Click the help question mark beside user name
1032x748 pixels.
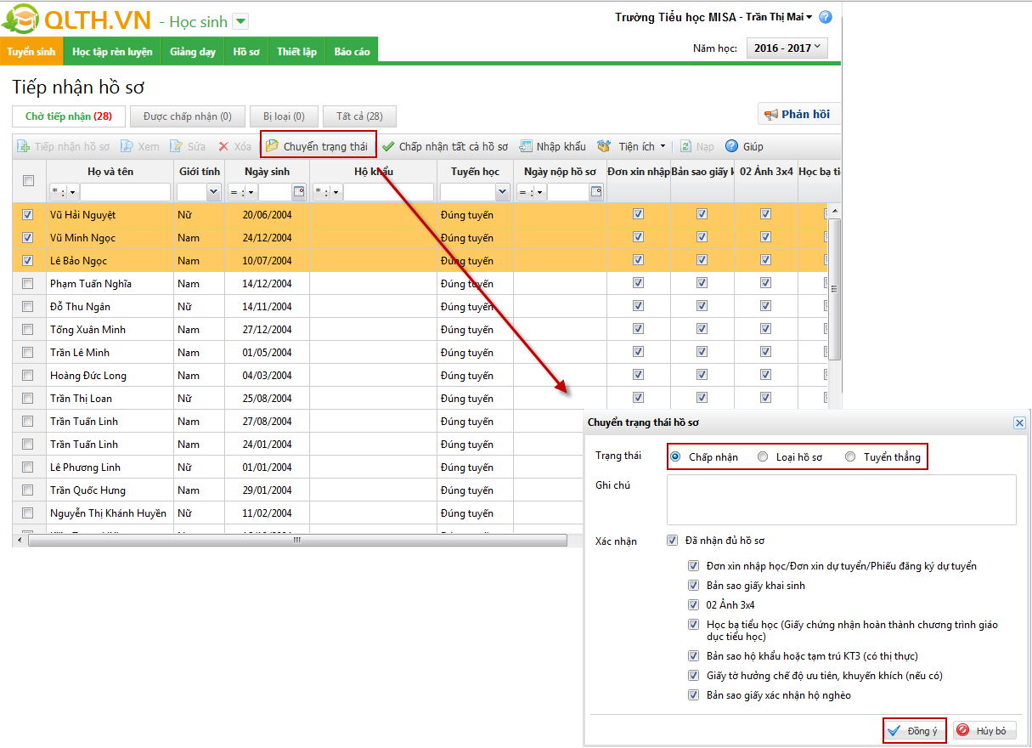tap(826, 17)
